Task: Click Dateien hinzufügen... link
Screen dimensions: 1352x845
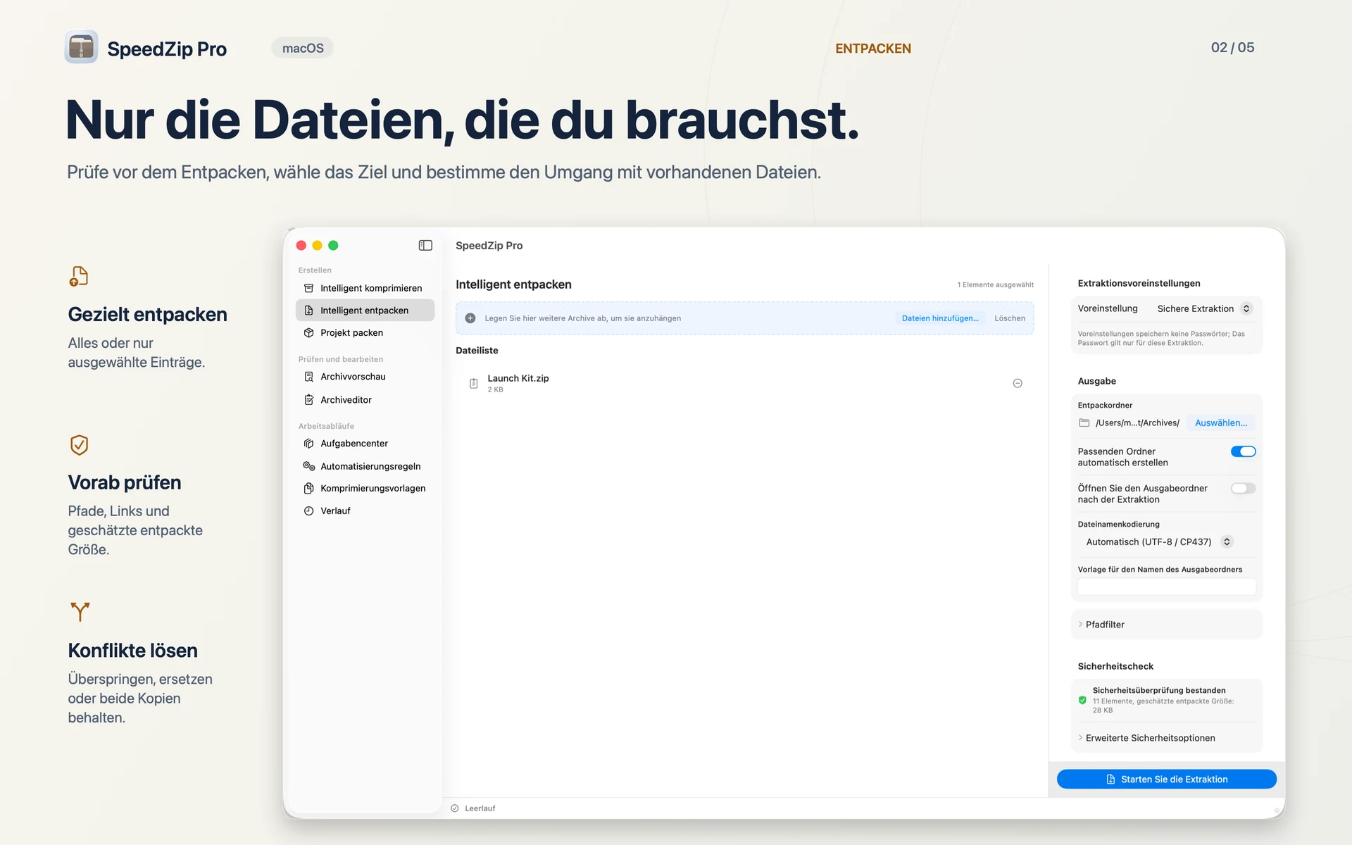Action: tap(940, 318)
